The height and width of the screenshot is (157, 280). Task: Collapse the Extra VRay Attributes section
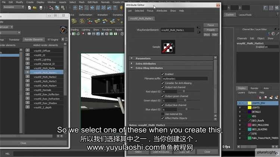132,68
